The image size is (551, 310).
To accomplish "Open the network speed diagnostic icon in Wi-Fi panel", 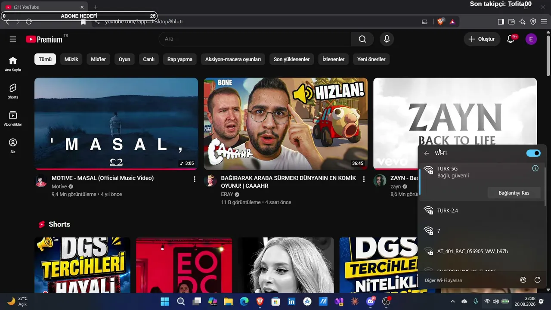I will [x=523, y=280].
